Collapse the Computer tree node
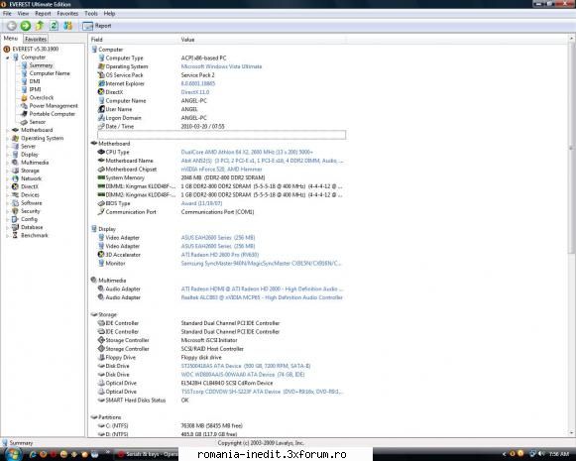 7,58
